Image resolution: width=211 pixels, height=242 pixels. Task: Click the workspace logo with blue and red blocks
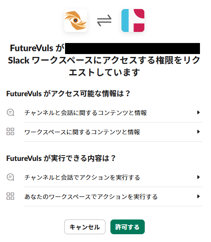133,20
